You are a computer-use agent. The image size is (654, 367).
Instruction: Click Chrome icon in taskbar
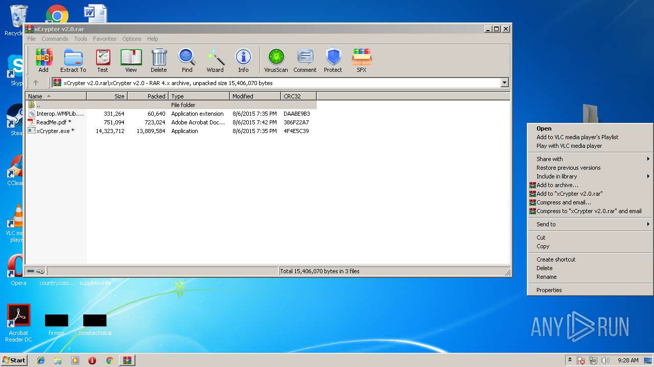109,360
